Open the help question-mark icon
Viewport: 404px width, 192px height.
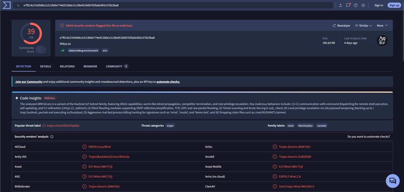(355, 5)
